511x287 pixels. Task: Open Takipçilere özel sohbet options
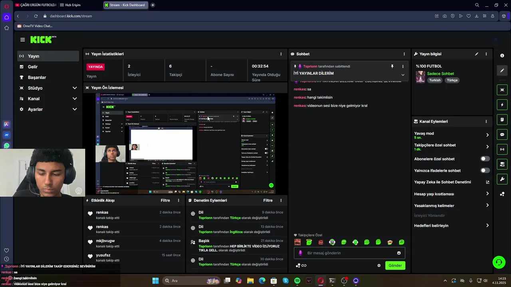pos(452,147)
